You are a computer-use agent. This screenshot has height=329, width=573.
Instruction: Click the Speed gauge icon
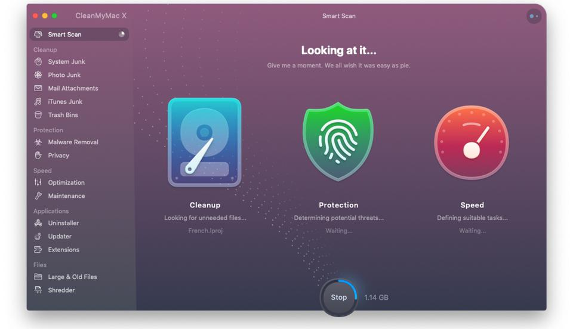pyautogui.click(x=472, y=142)
